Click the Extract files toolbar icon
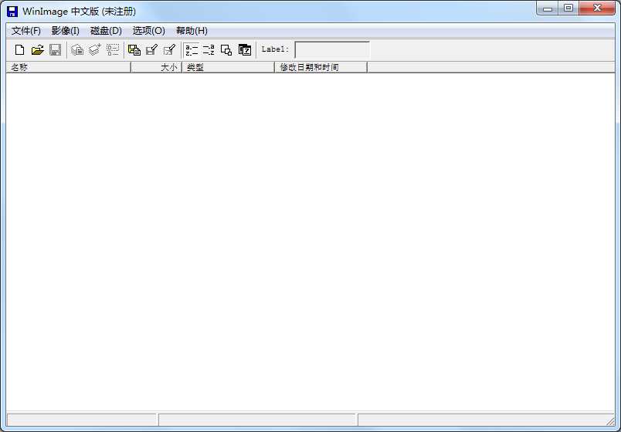This screenshot has width=621, height=432. pos(77,50)
